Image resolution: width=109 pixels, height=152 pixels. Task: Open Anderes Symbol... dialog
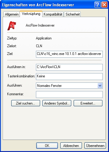click(57, 103)
